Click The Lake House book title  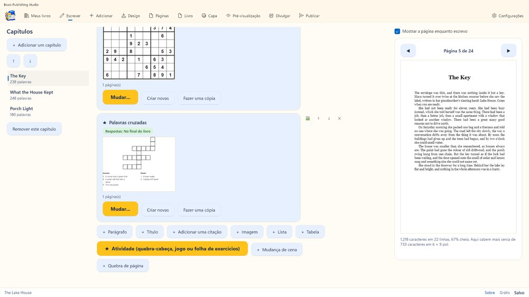coord(18,293)
